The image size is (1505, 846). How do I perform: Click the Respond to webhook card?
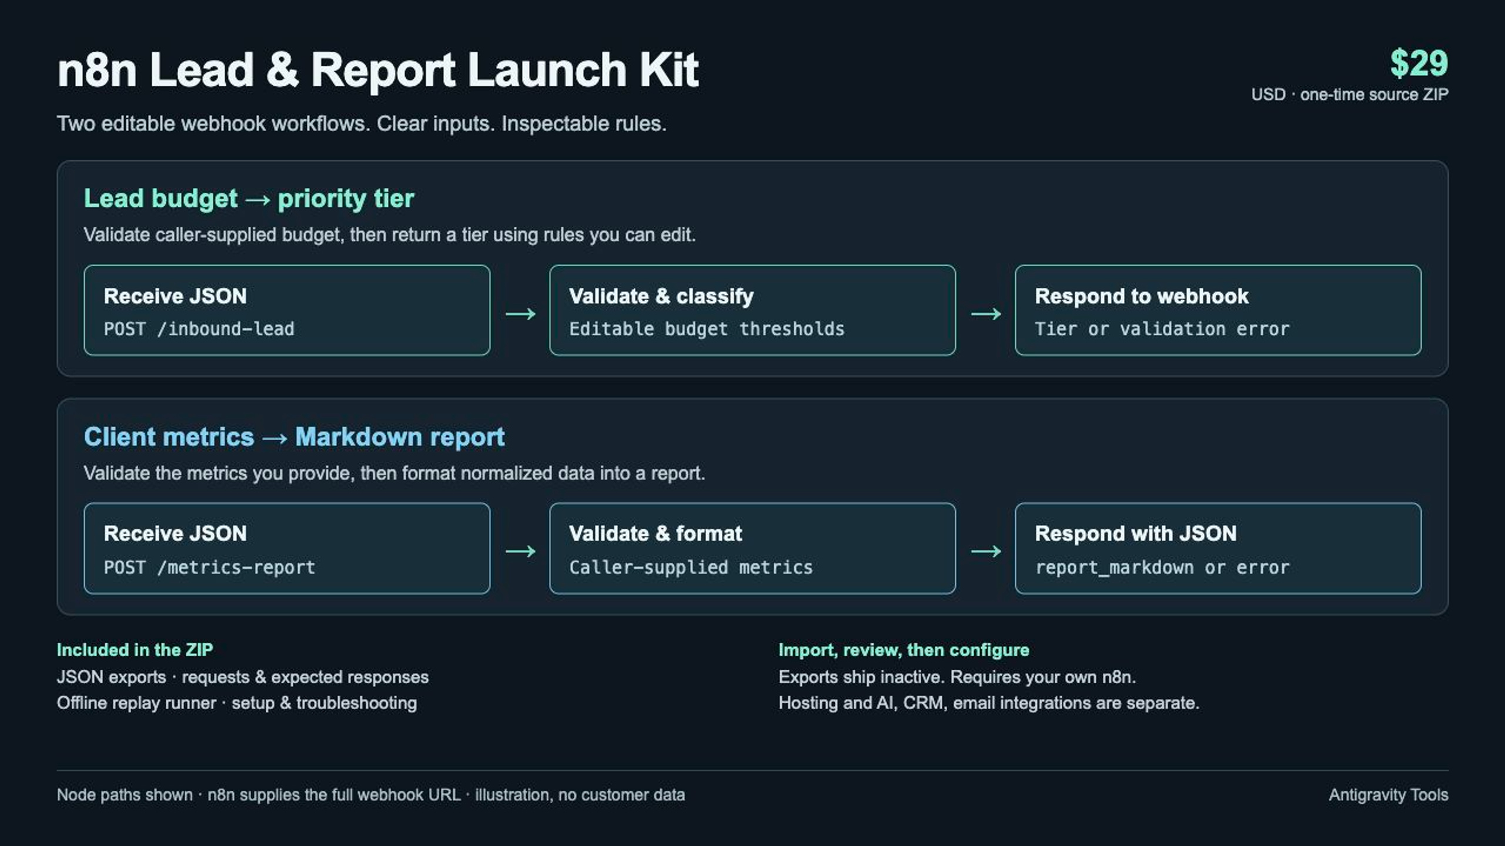[1218, 310]
